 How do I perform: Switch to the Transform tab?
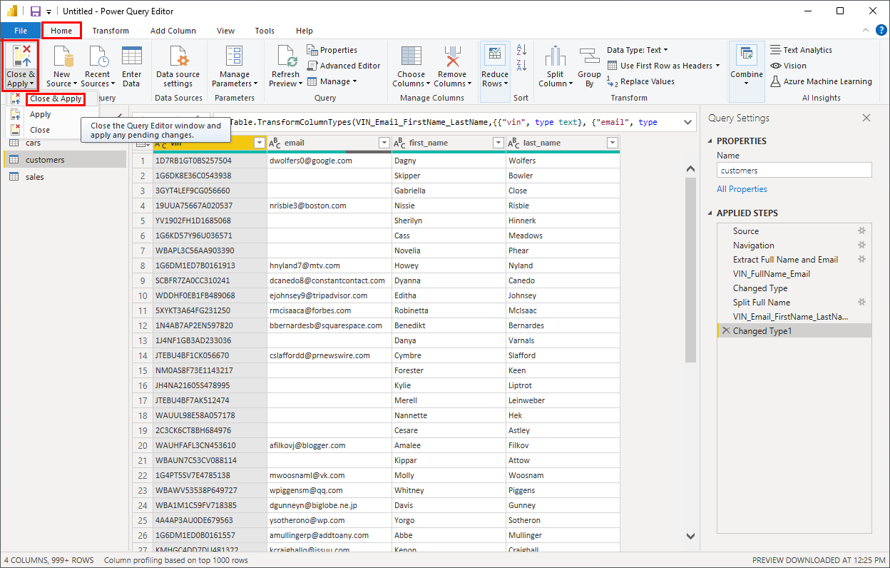pos(111,31)
